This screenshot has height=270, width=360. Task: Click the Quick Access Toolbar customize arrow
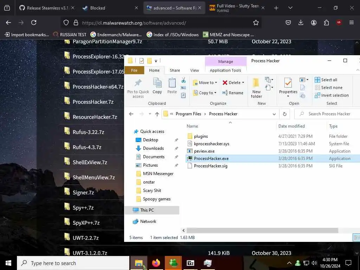coord(156,61)
